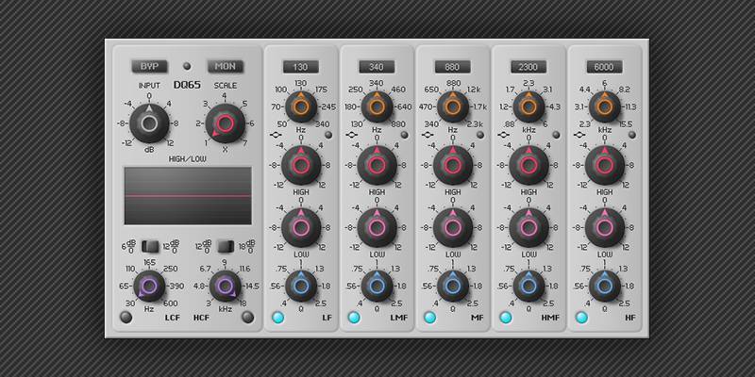Click the 6000 frequency display in HF band
Screen dimensions: 755x377
coord(604,67)
